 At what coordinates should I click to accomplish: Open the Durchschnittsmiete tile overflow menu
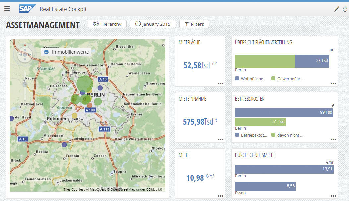pyautogui.click(x=333, y=196)
